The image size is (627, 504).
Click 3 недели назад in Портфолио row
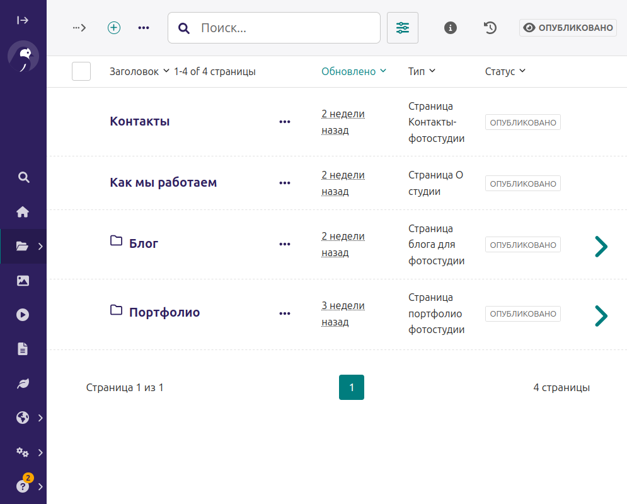(x=343, y=314)
